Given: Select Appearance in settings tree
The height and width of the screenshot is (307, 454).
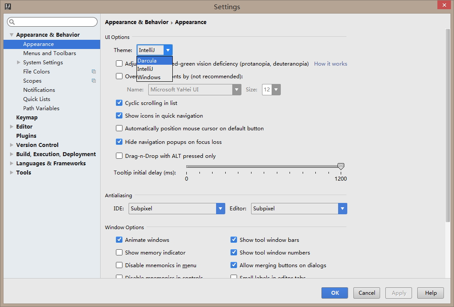Looking at the screenshot, I should click(x=52, y=44).
